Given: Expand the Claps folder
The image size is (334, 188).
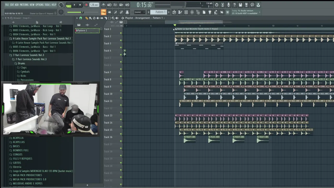Looking at the screenshot, I should [x=22, y=68].
